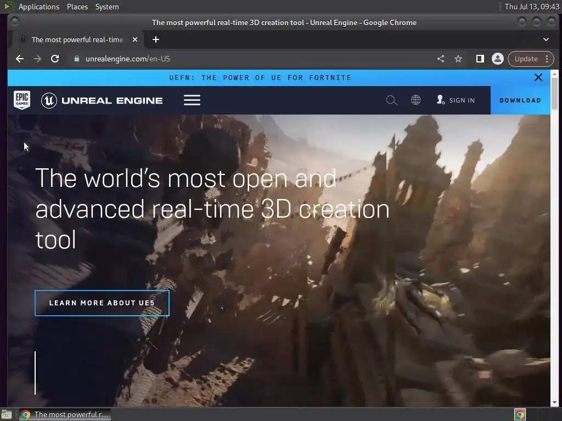The height and width of the screenshot is (421, 562).
Task: Click the clock showing Thu Jul 13
Action: click(x=532, y=7)
